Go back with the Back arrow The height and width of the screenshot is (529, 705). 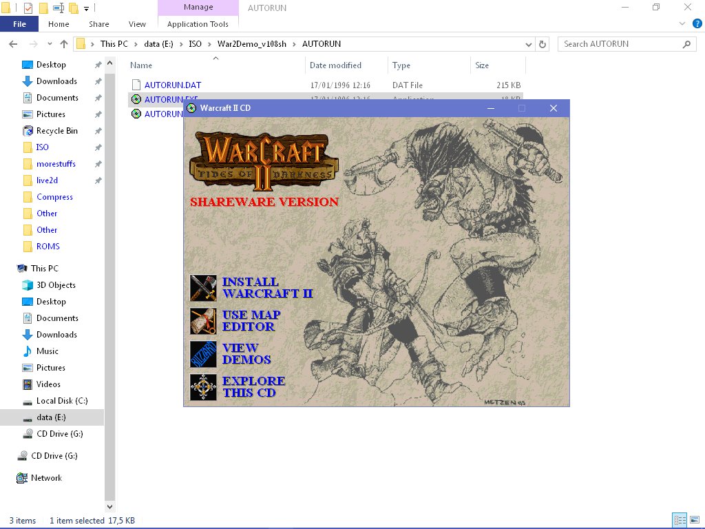pyautogui.click(x=13, y=44)
